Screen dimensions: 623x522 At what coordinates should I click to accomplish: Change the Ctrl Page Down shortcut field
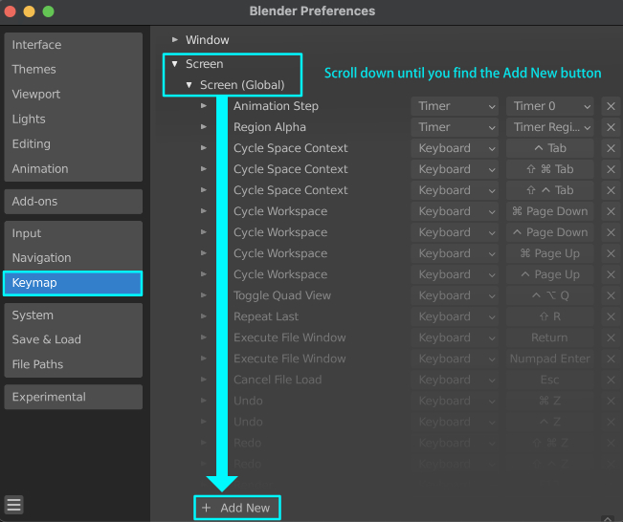click(x=550, y=232)
